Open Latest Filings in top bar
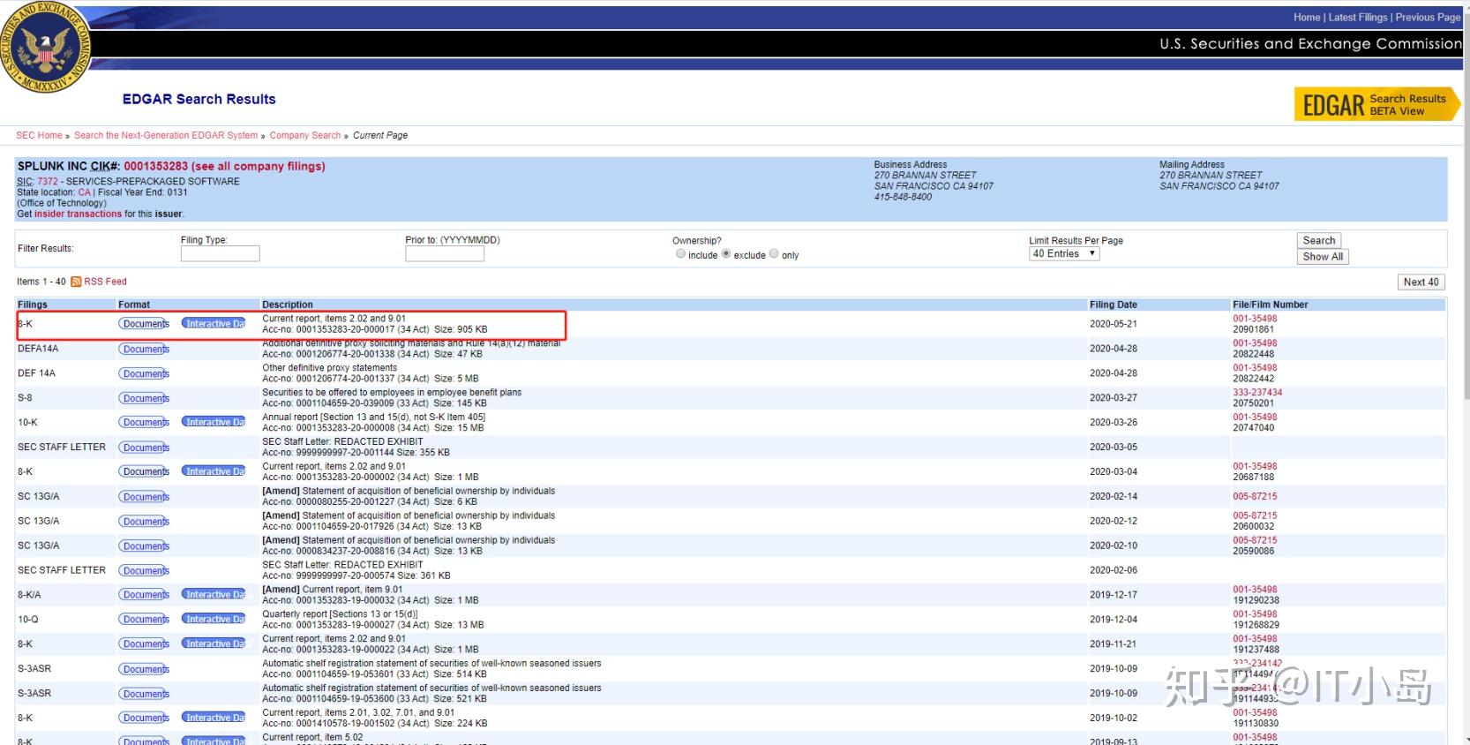The width and height of the screenshot is (1470, 745). click(1358, 18)
